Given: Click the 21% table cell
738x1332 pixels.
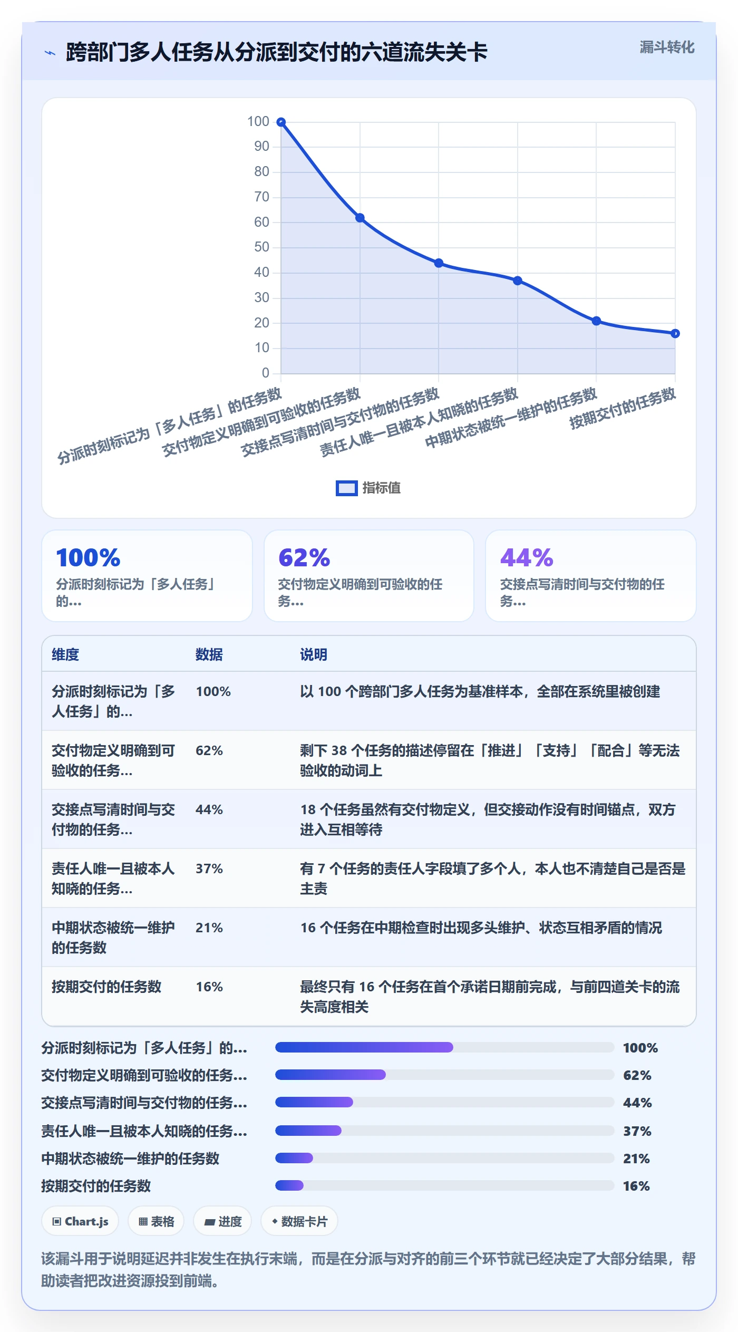Looking at the screenshot, I should pyautogui.click(x=209, y=928).
